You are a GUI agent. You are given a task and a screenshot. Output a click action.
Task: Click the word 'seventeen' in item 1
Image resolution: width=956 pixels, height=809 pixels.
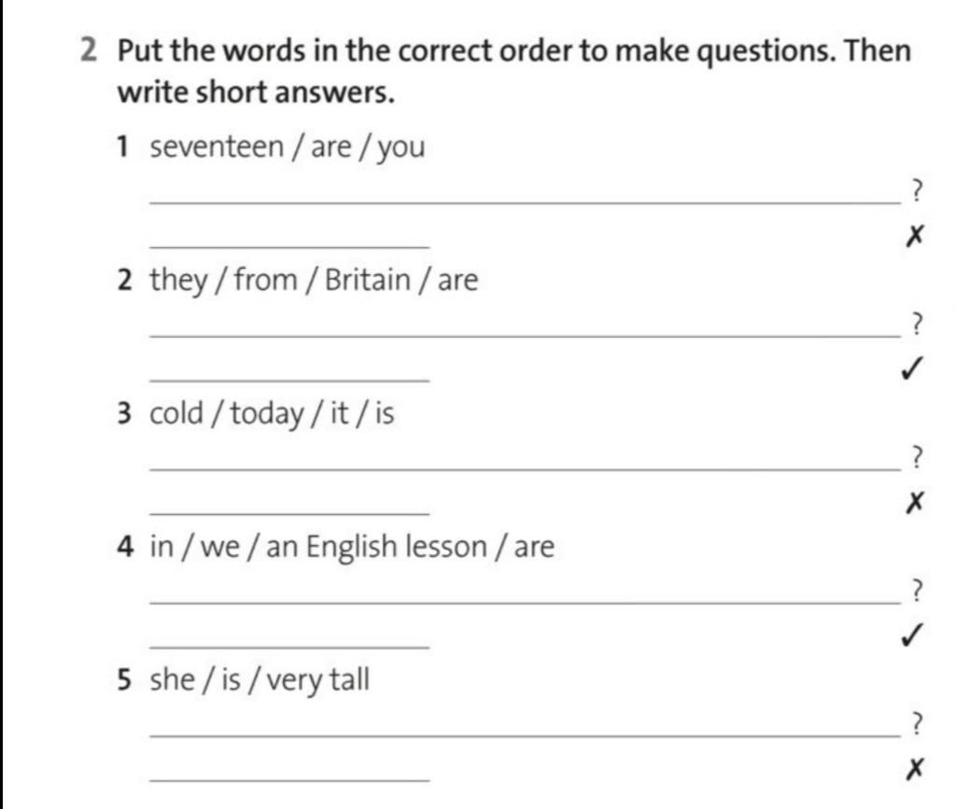click(217, 146)
